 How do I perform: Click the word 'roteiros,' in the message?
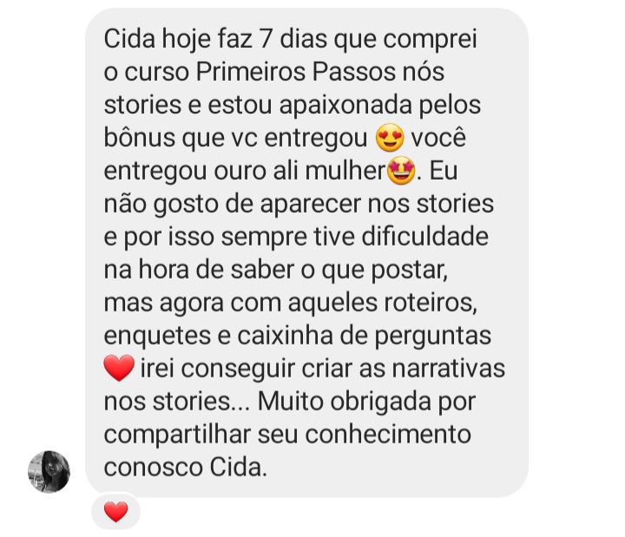point(431,303)
